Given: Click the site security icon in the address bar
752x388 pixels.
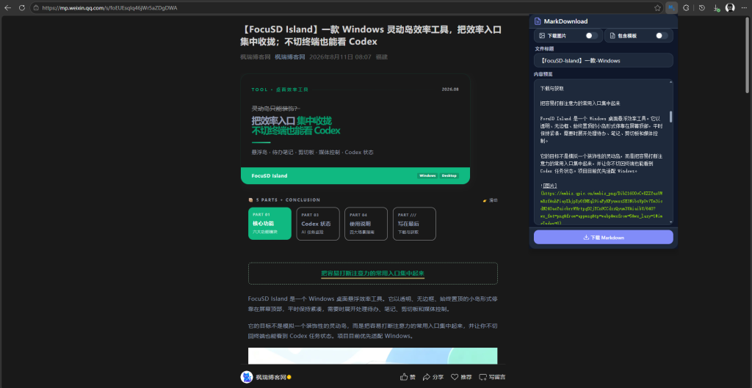Looking at the screenshot, I should coord(36,7).
